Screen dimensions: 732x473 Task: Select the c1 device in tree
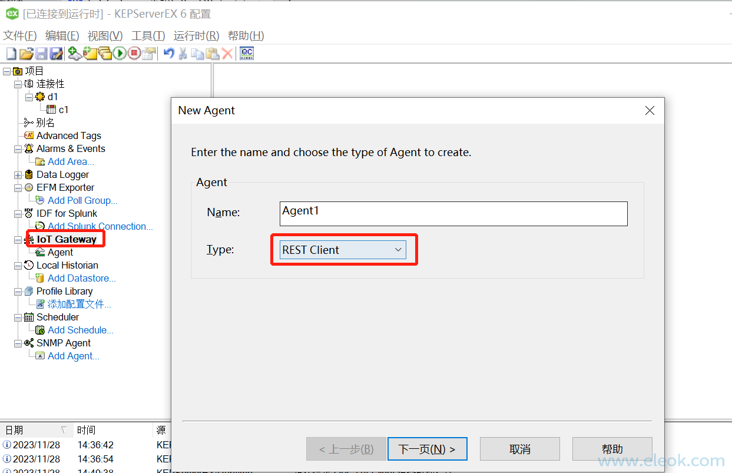[x=63, y=110]
